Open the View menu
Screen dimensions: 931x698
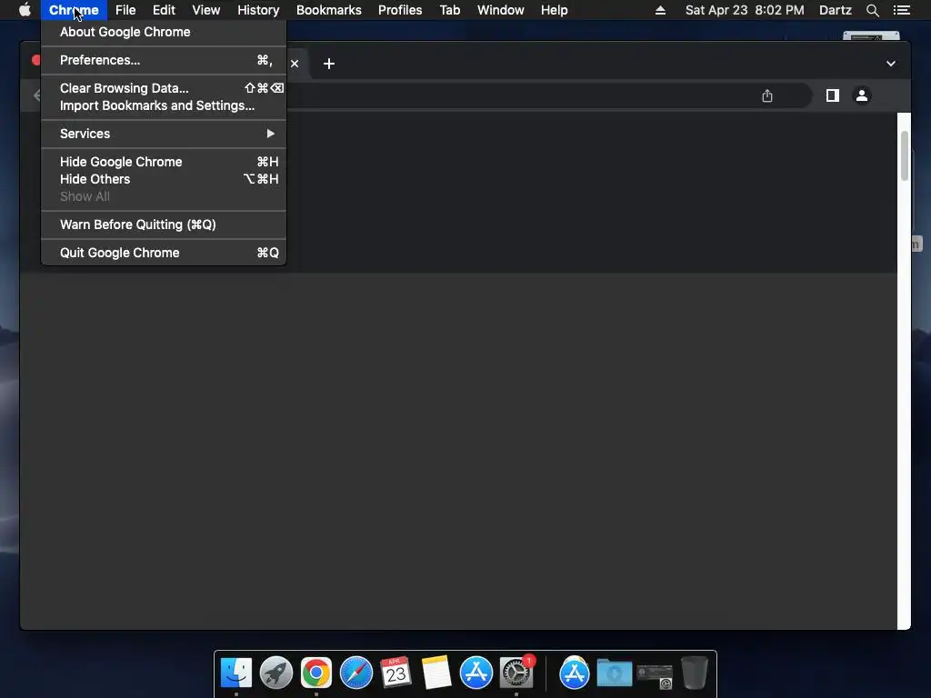click(206, 10)
